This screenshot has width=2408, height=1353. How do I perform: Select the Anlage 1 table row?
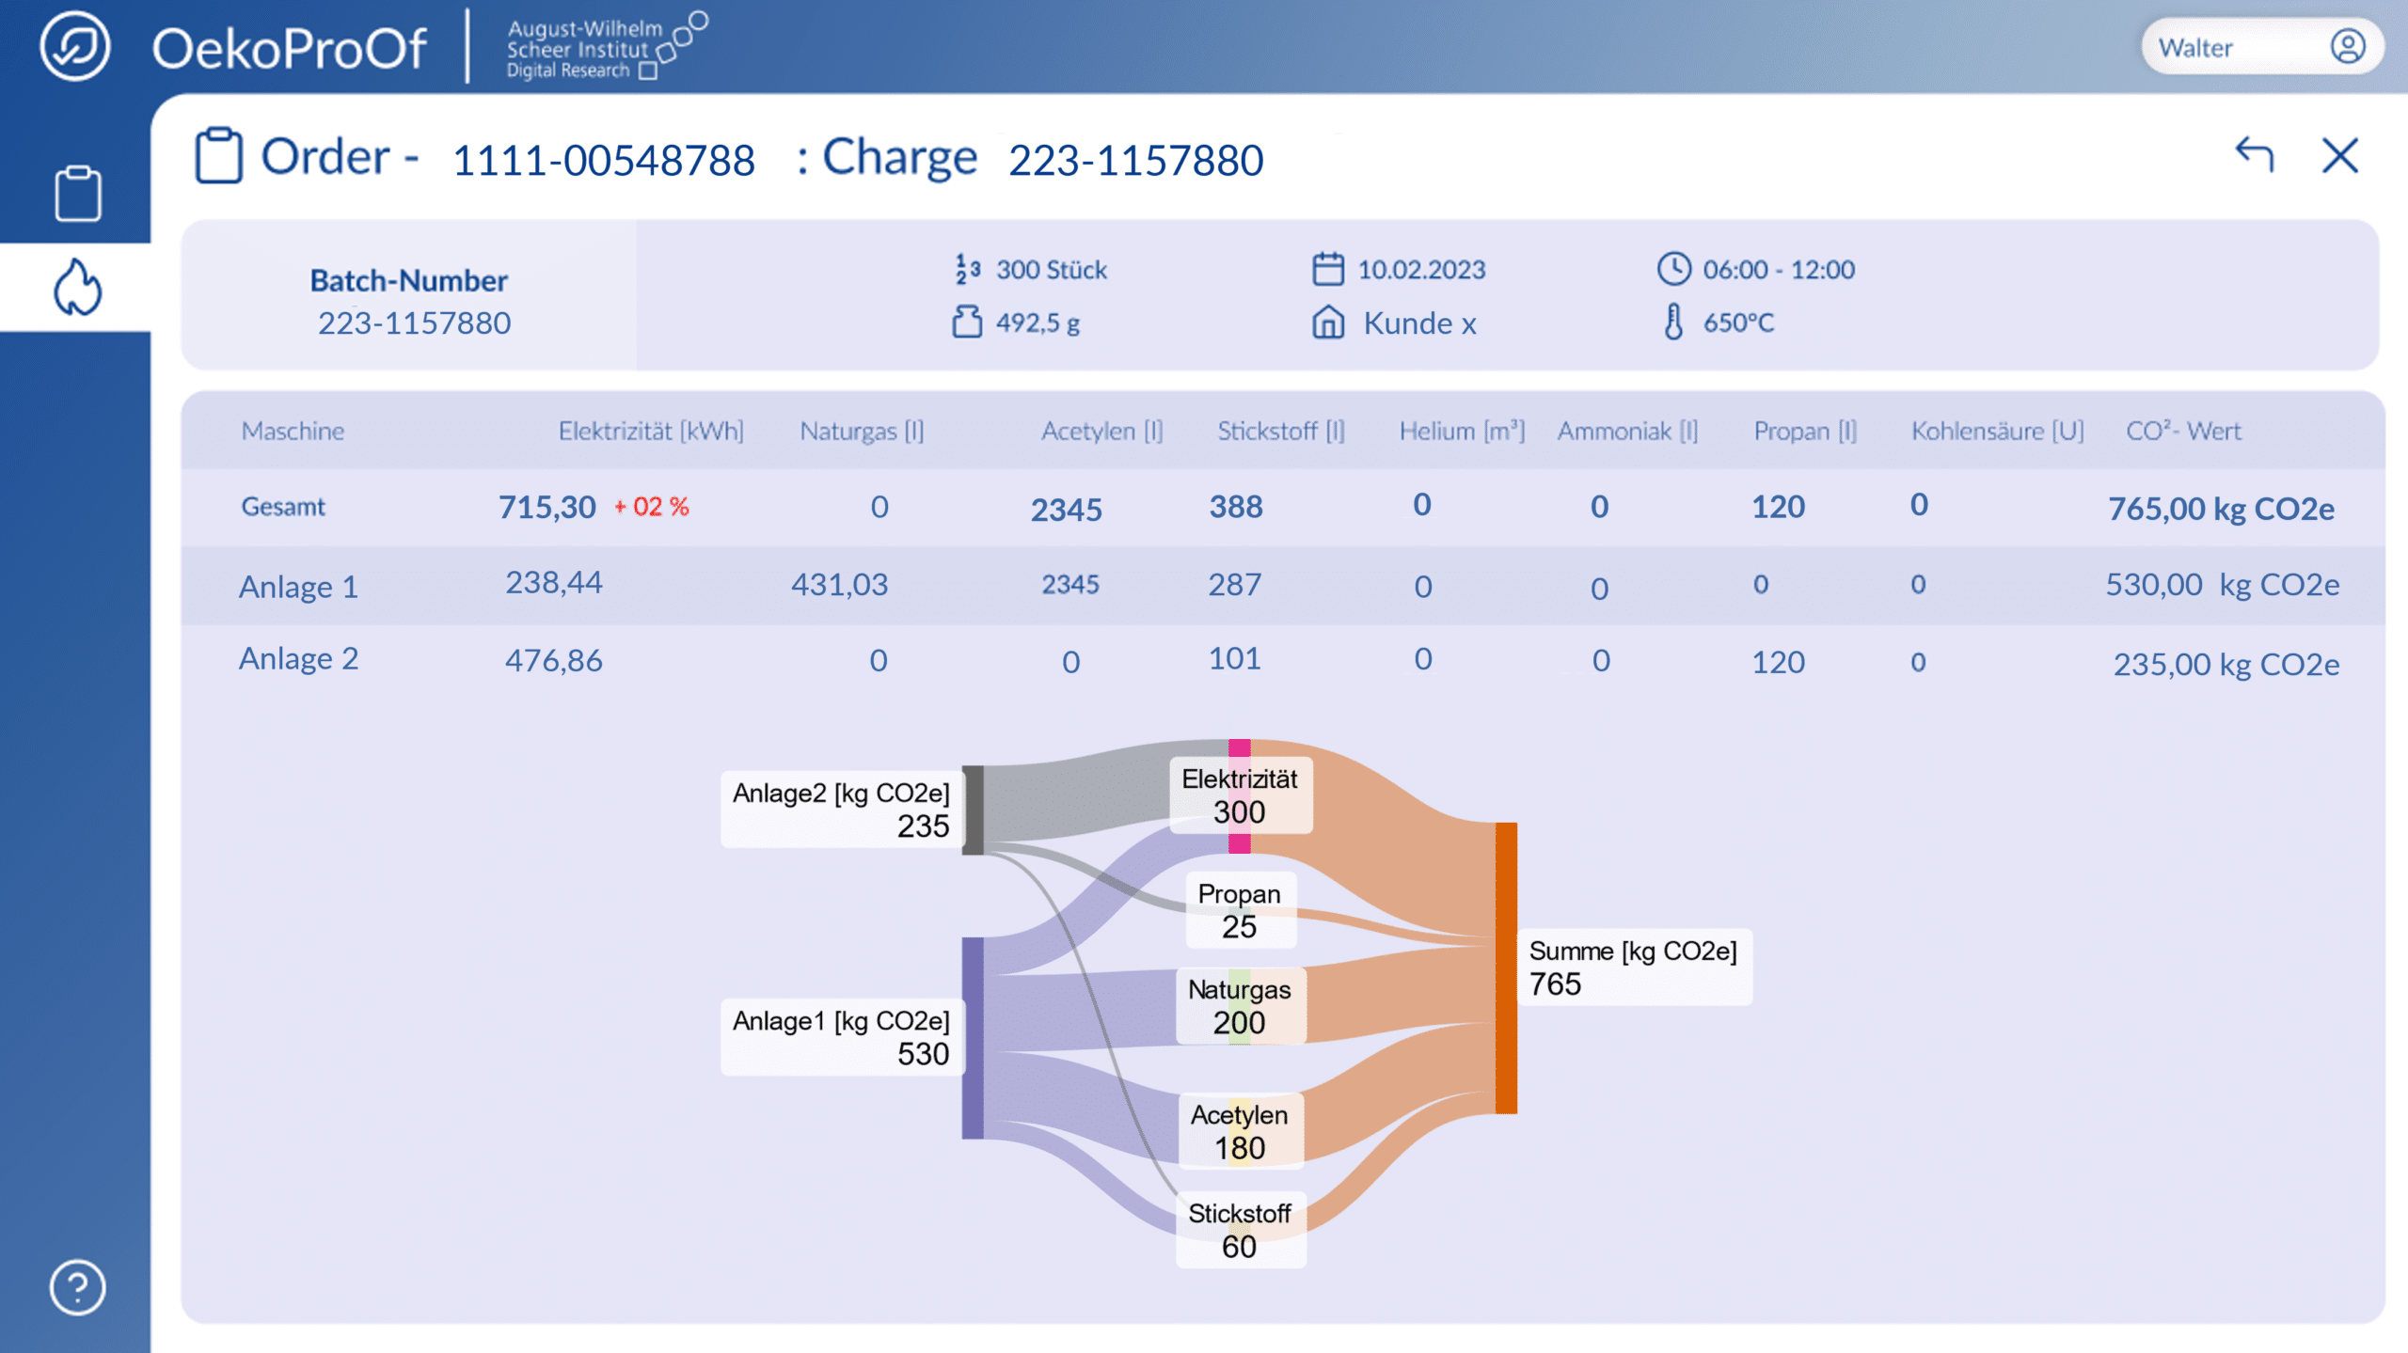pos(1283,586)
